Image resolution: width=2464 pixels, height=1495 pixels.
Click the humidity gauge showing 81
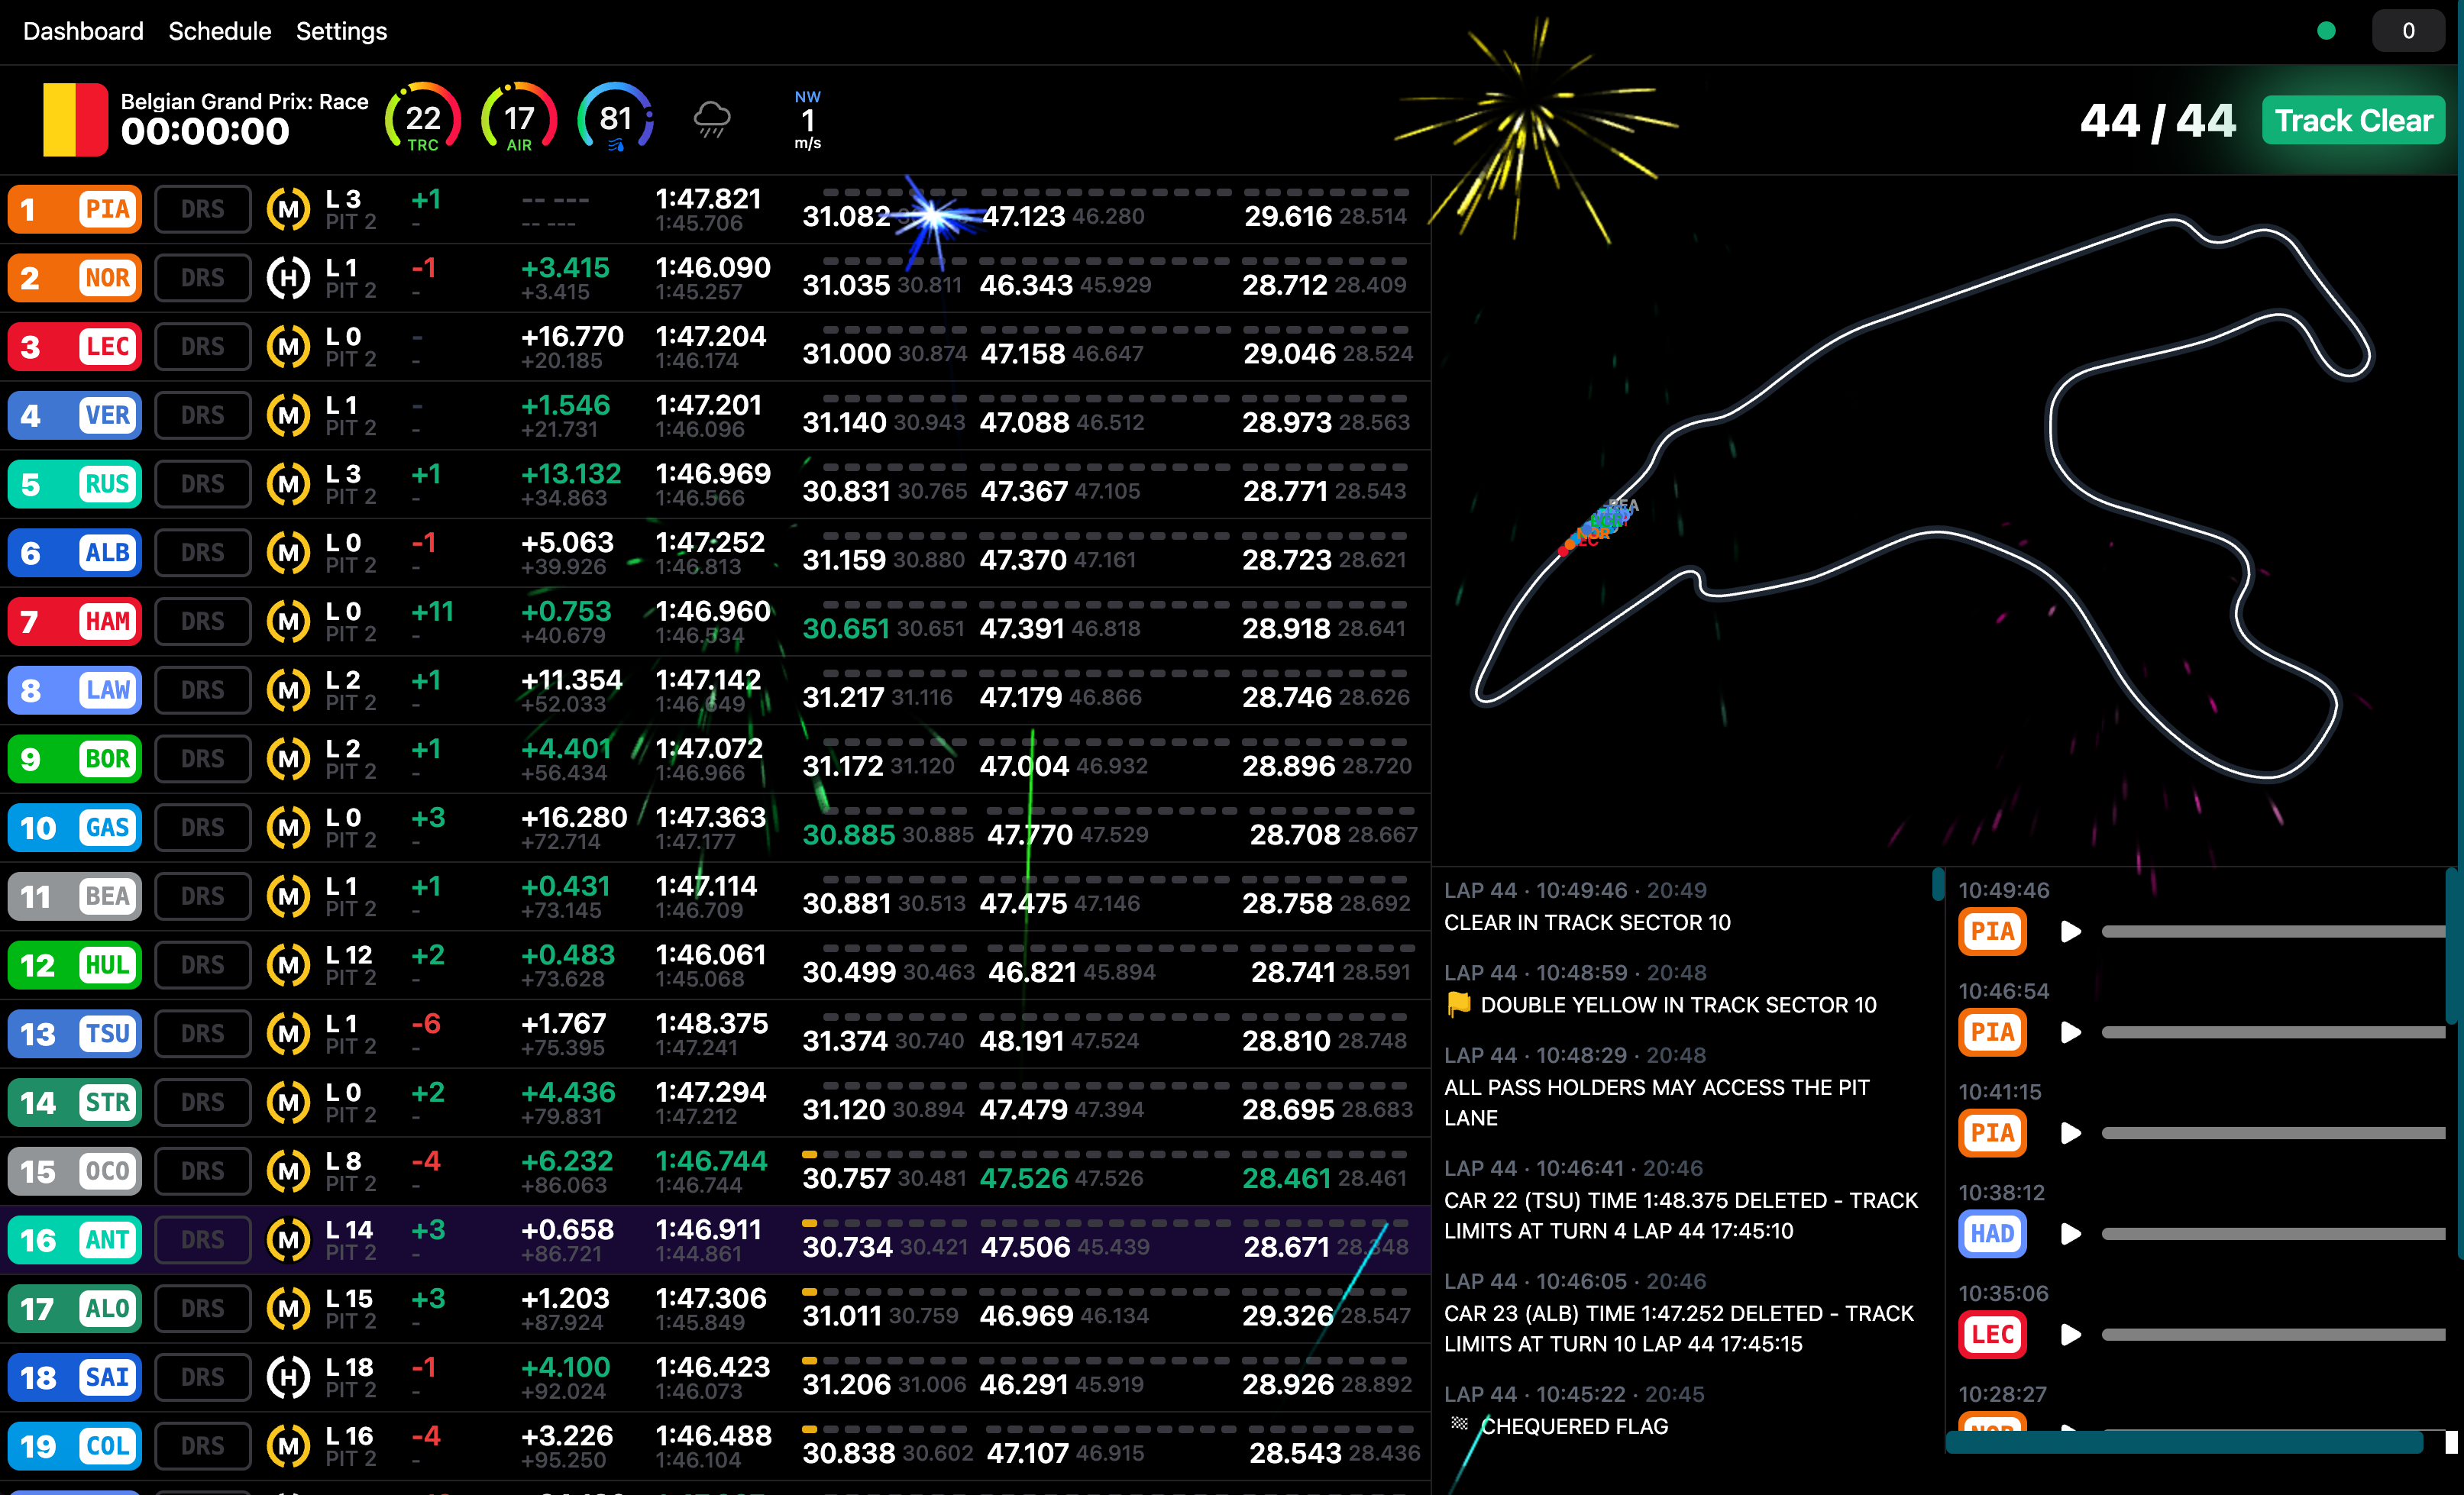click(x=615, y=119)
